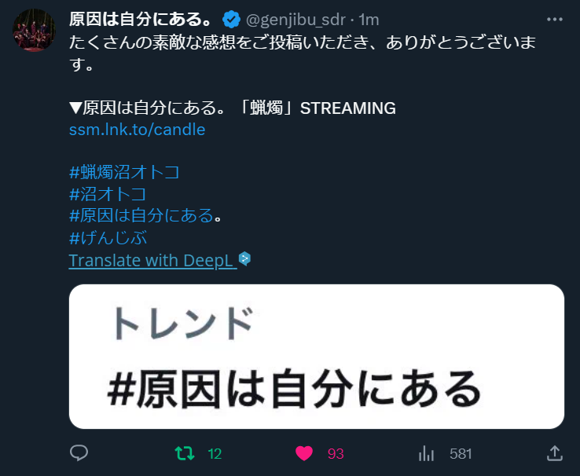The width and height of the screenshot is (580, 476).
Task: Open the three-dot more options menu
Action: point(555,19)
